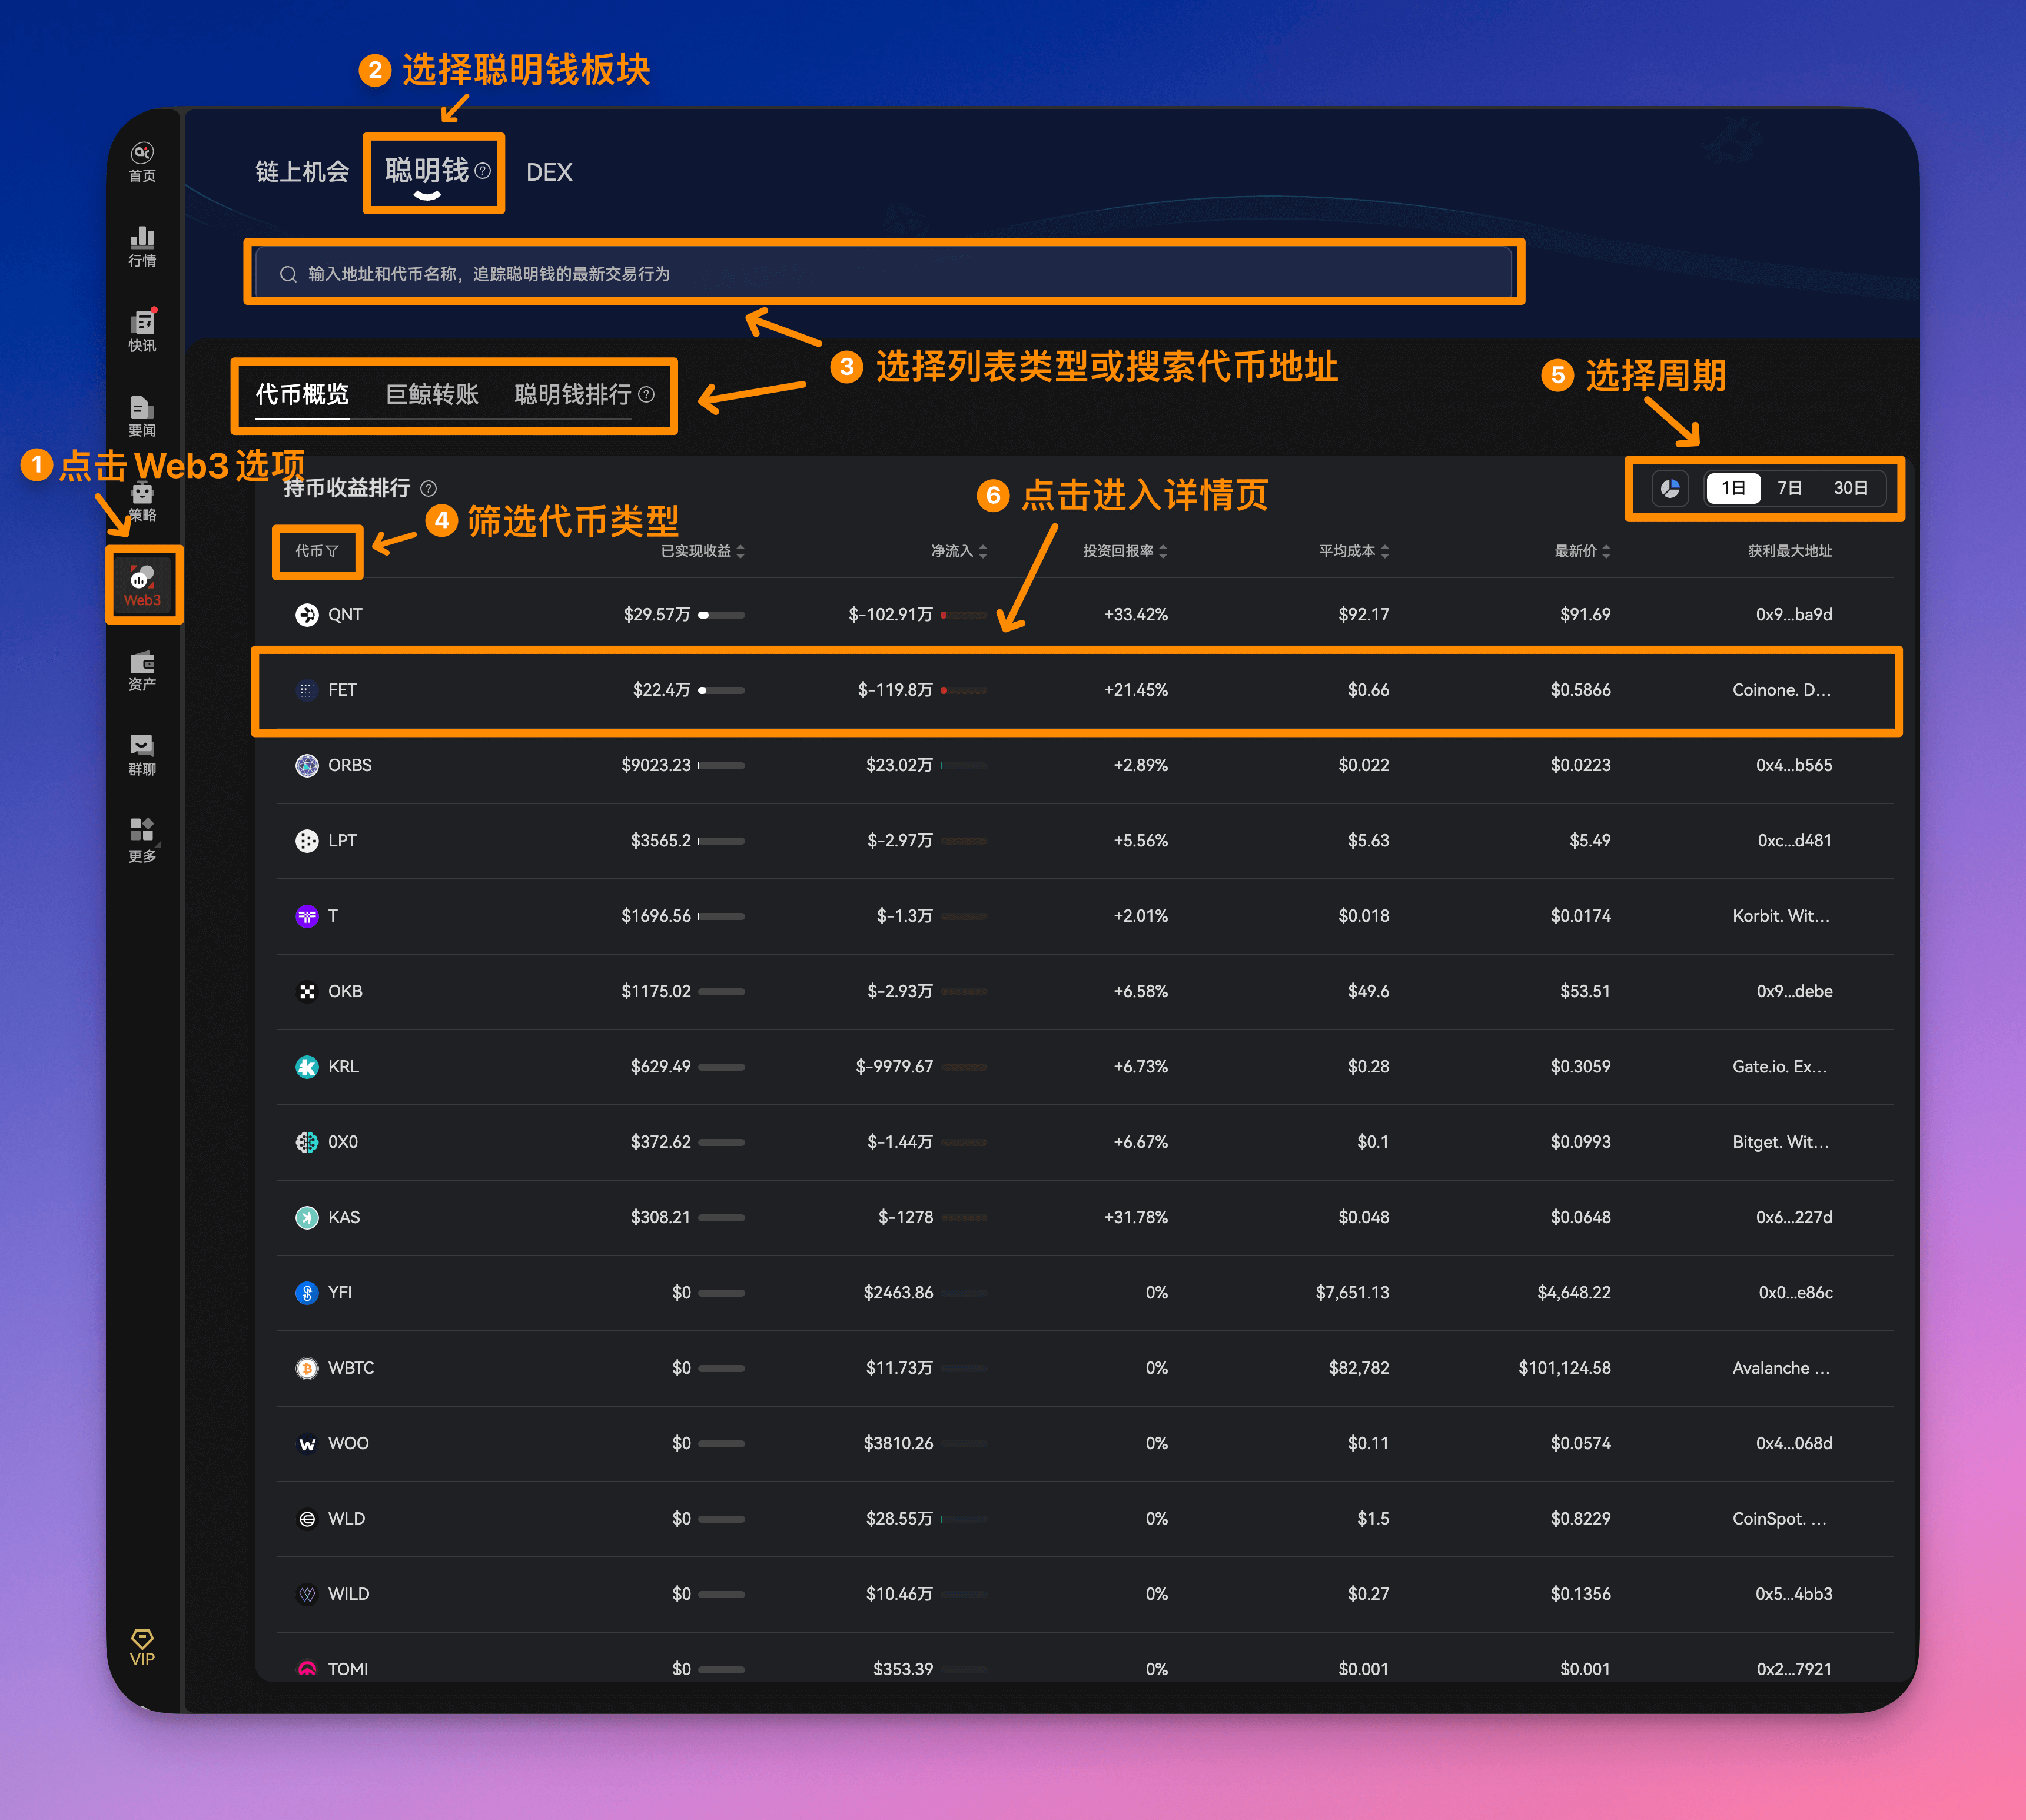Viewport: 2026px width, 1820px height.
Task: Select the 30日 period option
Action: point(1851,488)
